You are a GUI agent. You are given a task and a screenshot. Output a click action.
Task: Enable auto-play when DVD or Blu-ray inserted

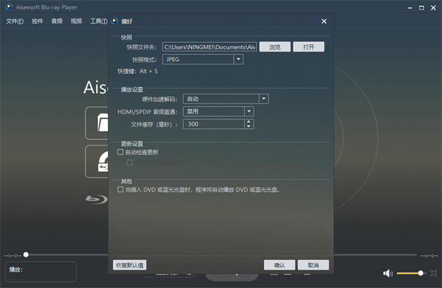pos(120,190)
